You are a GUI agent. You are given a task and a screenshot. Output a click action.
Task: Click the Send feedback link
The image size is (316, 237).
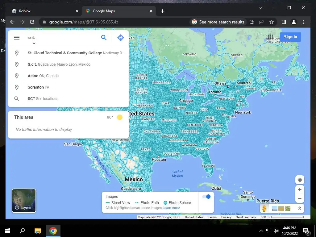pyautogui.click(x=246, y=217)
